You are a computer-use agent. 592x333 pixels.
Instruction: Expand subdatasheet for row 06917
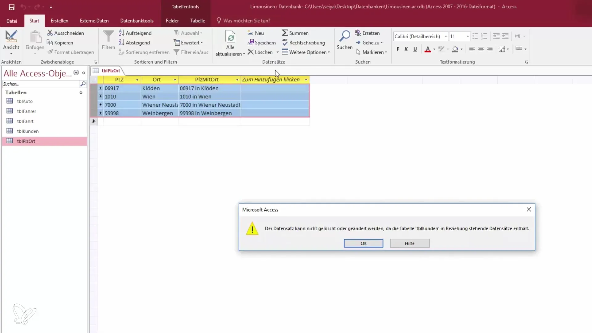(x=100, y=88)
